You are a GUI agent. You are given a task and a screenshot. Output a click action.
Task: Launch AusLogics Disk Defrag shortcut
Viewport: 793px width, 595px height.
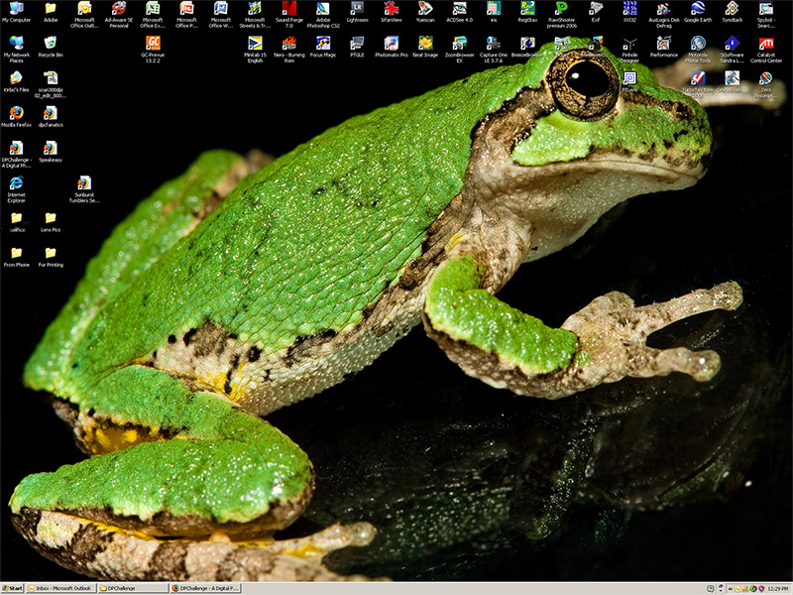664,14
